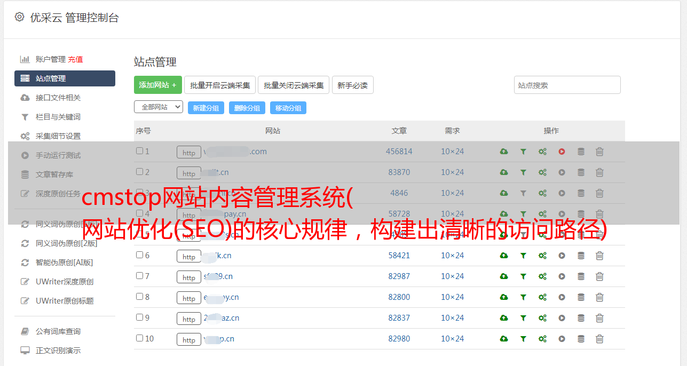The image size is (687, 366).
Task: Delete site 1 with its trash icon
Action: 599,152
